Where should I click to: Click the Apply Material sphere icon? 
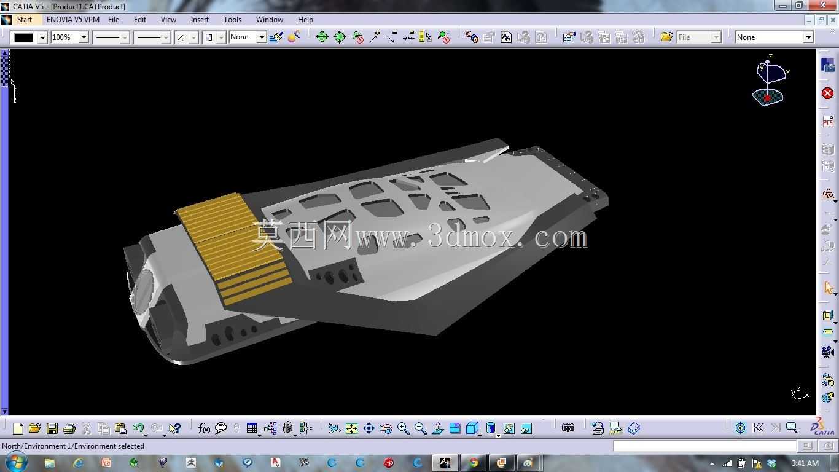pyautogui.click(x=294, y=37)
